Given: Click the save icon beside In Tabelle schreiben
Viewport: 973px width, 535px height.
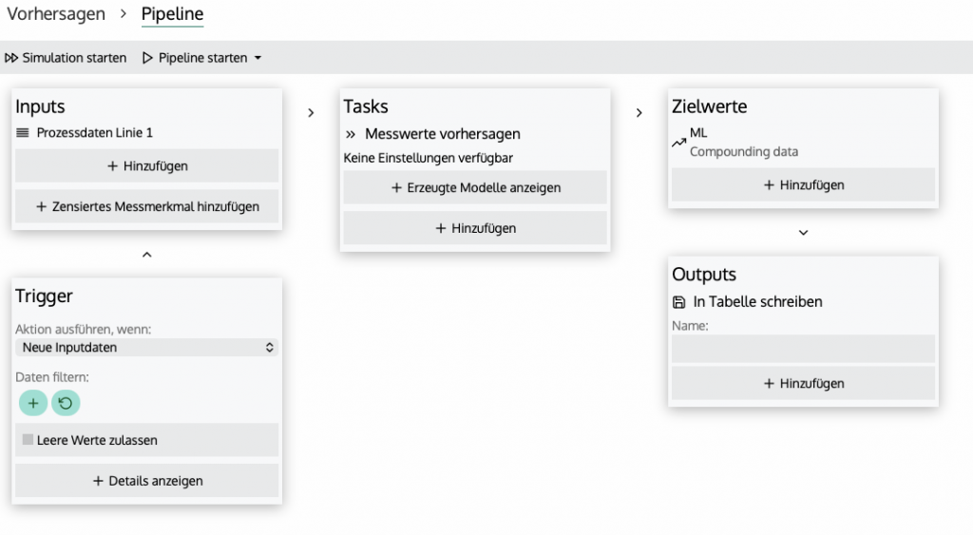Looking at the screenshot, I should (679, 302).
